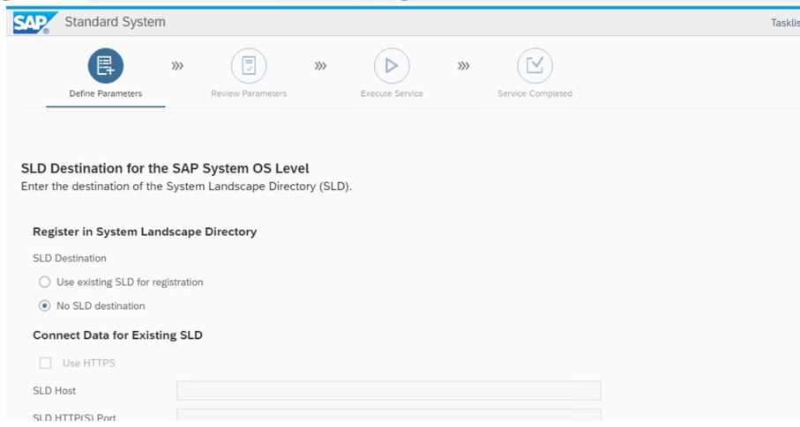The height and width of the screenshot is (427, 800).
Task: Select the Execute Service step icon
Action: tap(392, 66)
